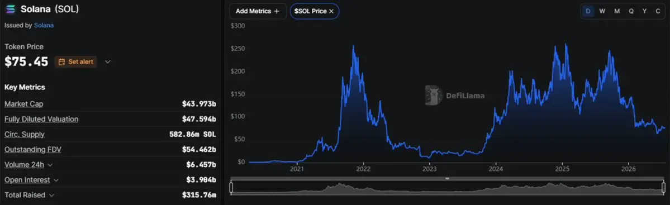Click the $47.594b valuation value
670x205 pixels.
click(x=199, y=119)
